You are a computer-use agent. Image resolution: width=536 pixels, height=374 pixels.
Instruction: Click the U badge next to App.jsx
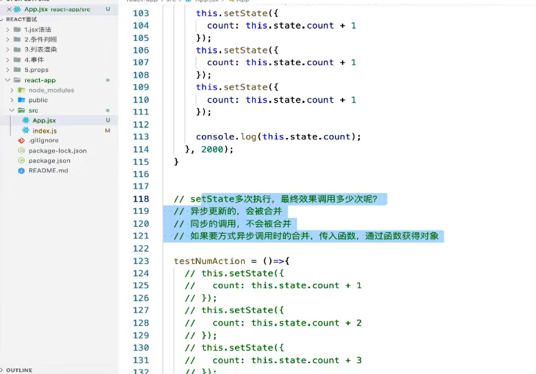point(108,121)
